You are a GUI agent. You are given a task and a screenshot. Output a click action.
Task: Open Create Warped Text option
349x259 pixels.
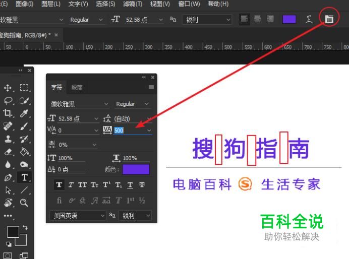click(x=309, y=19)
